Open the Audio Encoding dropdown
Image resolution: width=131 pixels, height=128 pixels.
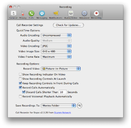(56, 35)
